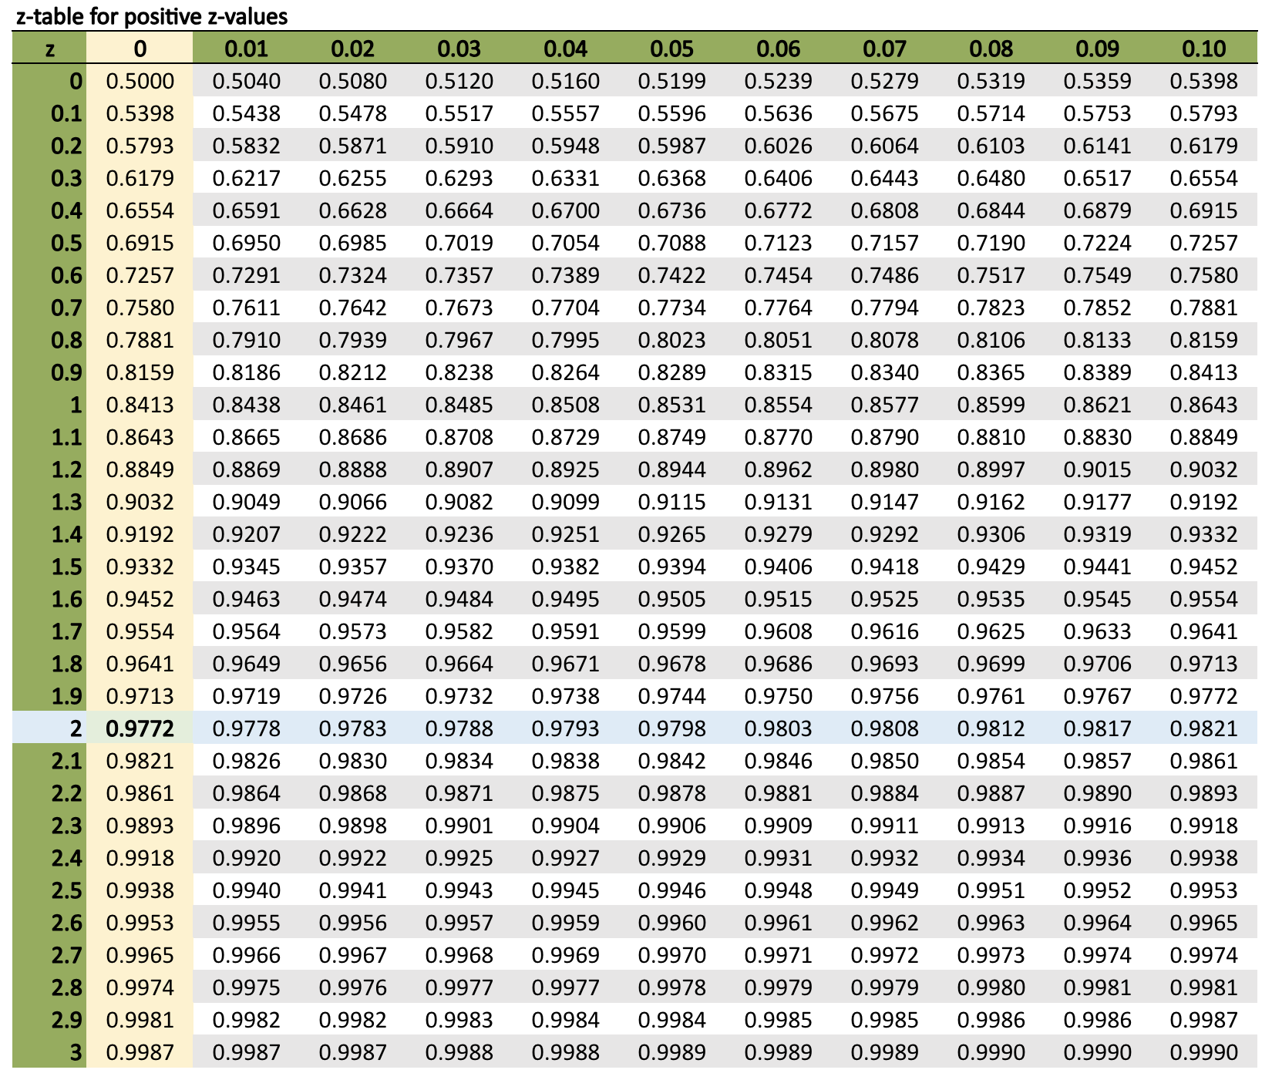Select the value 0.5871
1272x1090 pixels.
(x=352, y=146)
